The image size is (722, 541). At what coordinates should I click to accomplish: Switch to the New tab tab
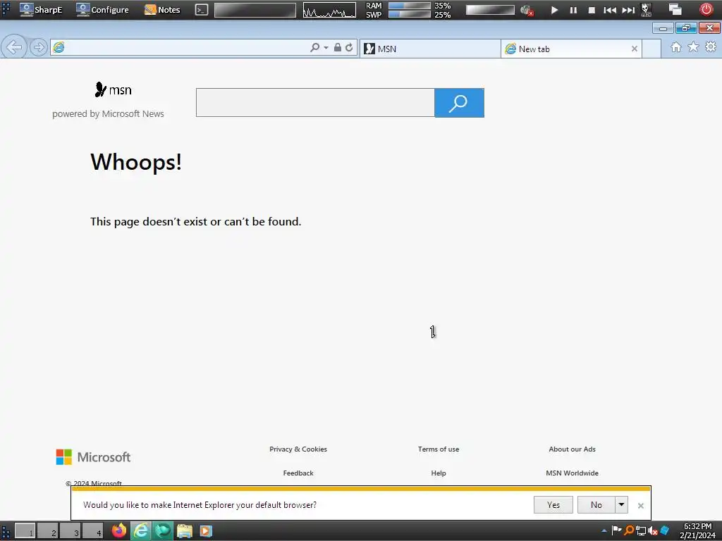coord(571,49)
